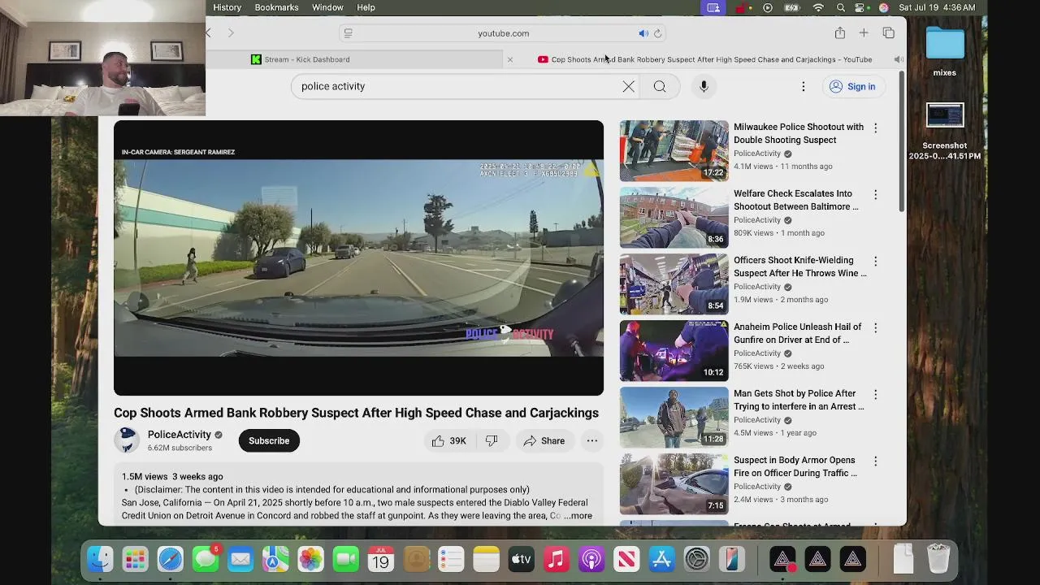Open Calendar app in the dock
Image resolution: width=1040 pixels, height=585 pixels.
(381, 559)
